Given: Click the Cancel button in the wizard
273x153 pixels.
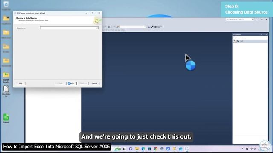Looking at the screenshot, I should click(95, 83).
